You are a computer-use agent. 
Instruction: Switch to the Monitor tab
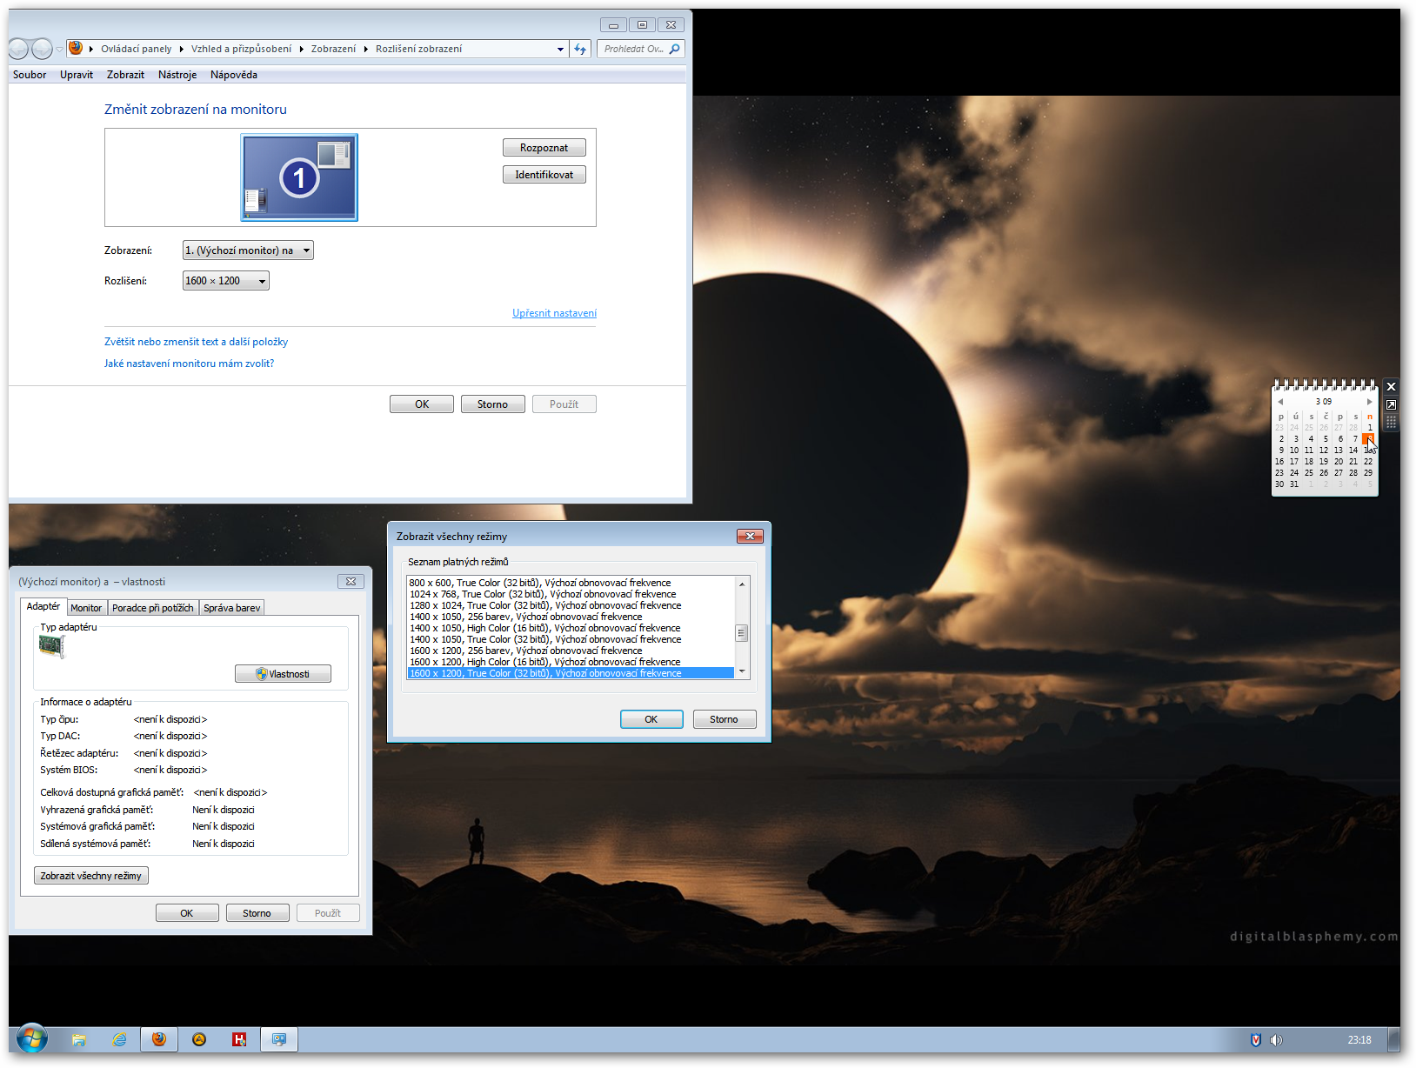pos(86,608)
